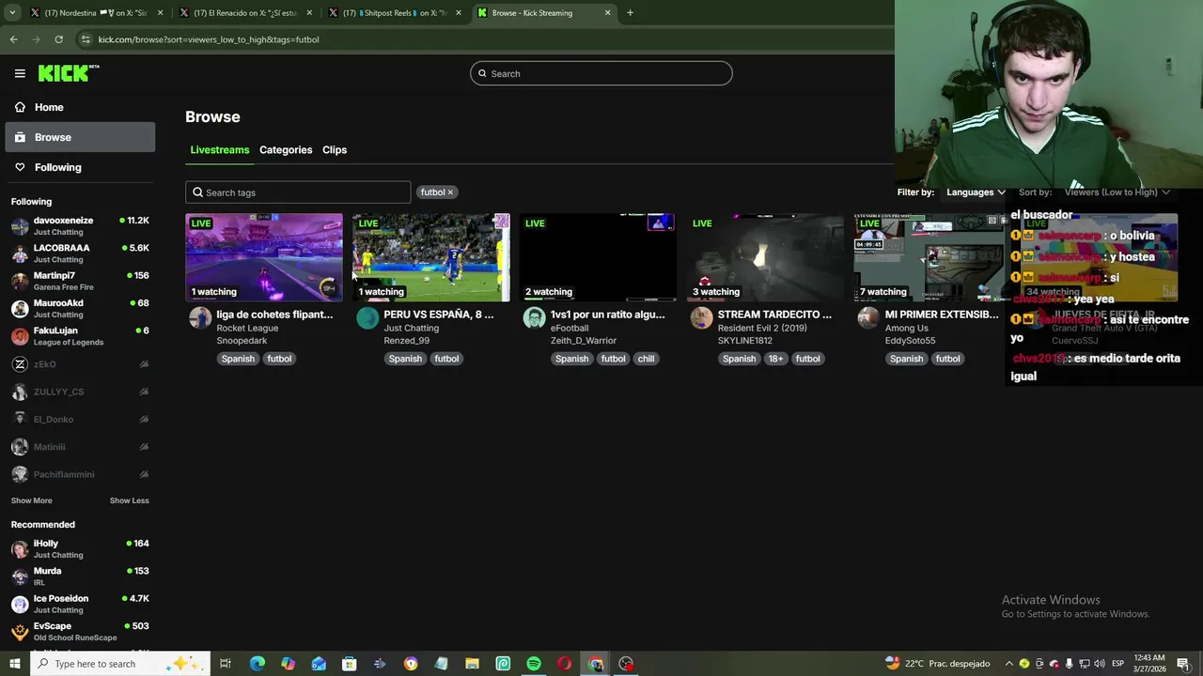1203x676 pixels.
Task: Click the Search tags field
Action: click(298, 192)
